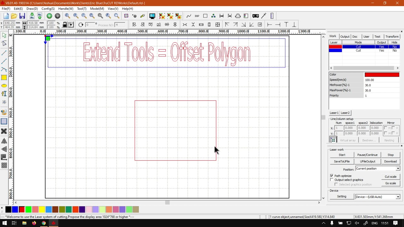Switch to the Output tab
This screenshot has width=404, height=227.
pos(345,37)
